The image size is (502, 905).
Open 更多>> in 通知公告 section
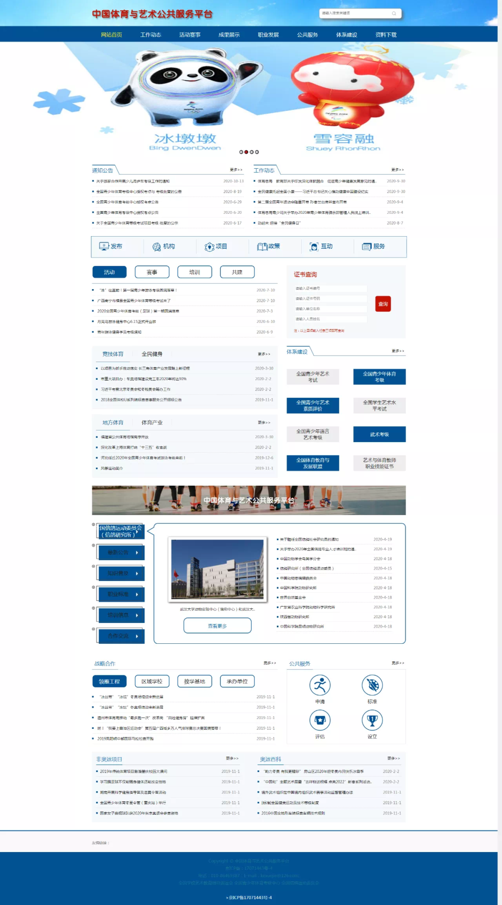click(236, 170)
